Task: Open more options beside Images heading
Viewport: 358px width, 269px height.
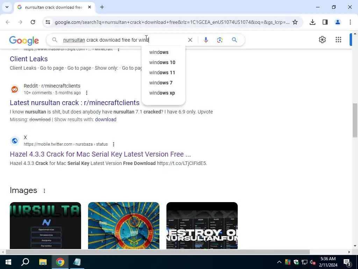Action: pyautogui.click(x=44, y=191)
